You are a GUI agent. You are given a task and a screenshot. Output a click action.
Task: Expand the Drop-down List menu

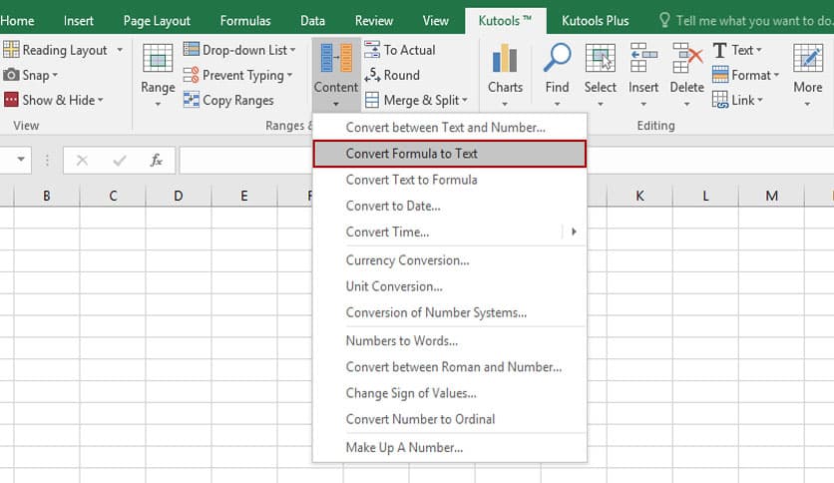pos(239,50)
